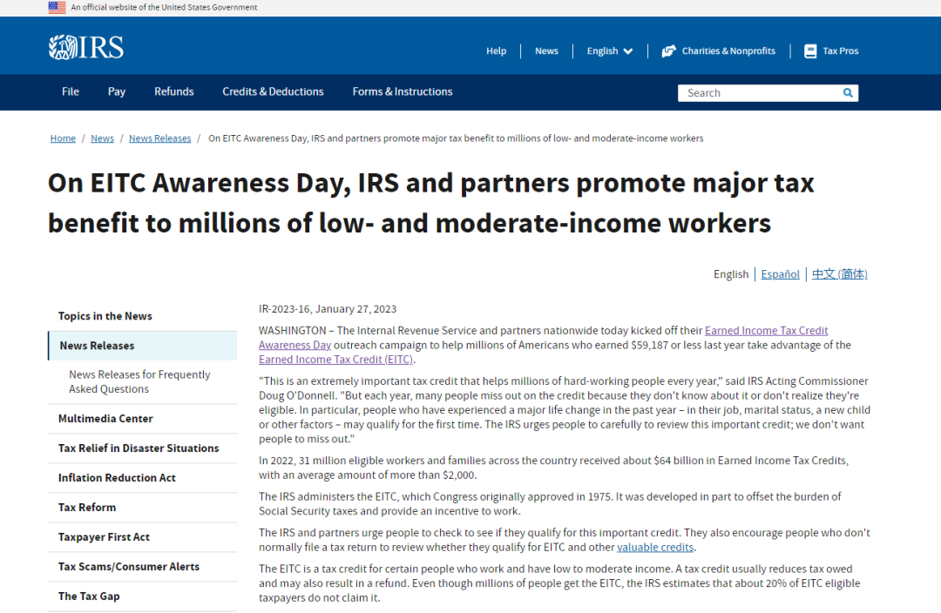Open Tax Pros link
Viewport: 941px width, 613px height.
pyautogui.click(x=840, y=51)
